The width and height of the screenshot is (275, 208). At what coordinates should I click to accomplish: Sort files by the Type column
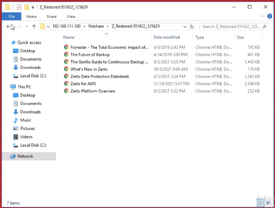tap(200, 37)
